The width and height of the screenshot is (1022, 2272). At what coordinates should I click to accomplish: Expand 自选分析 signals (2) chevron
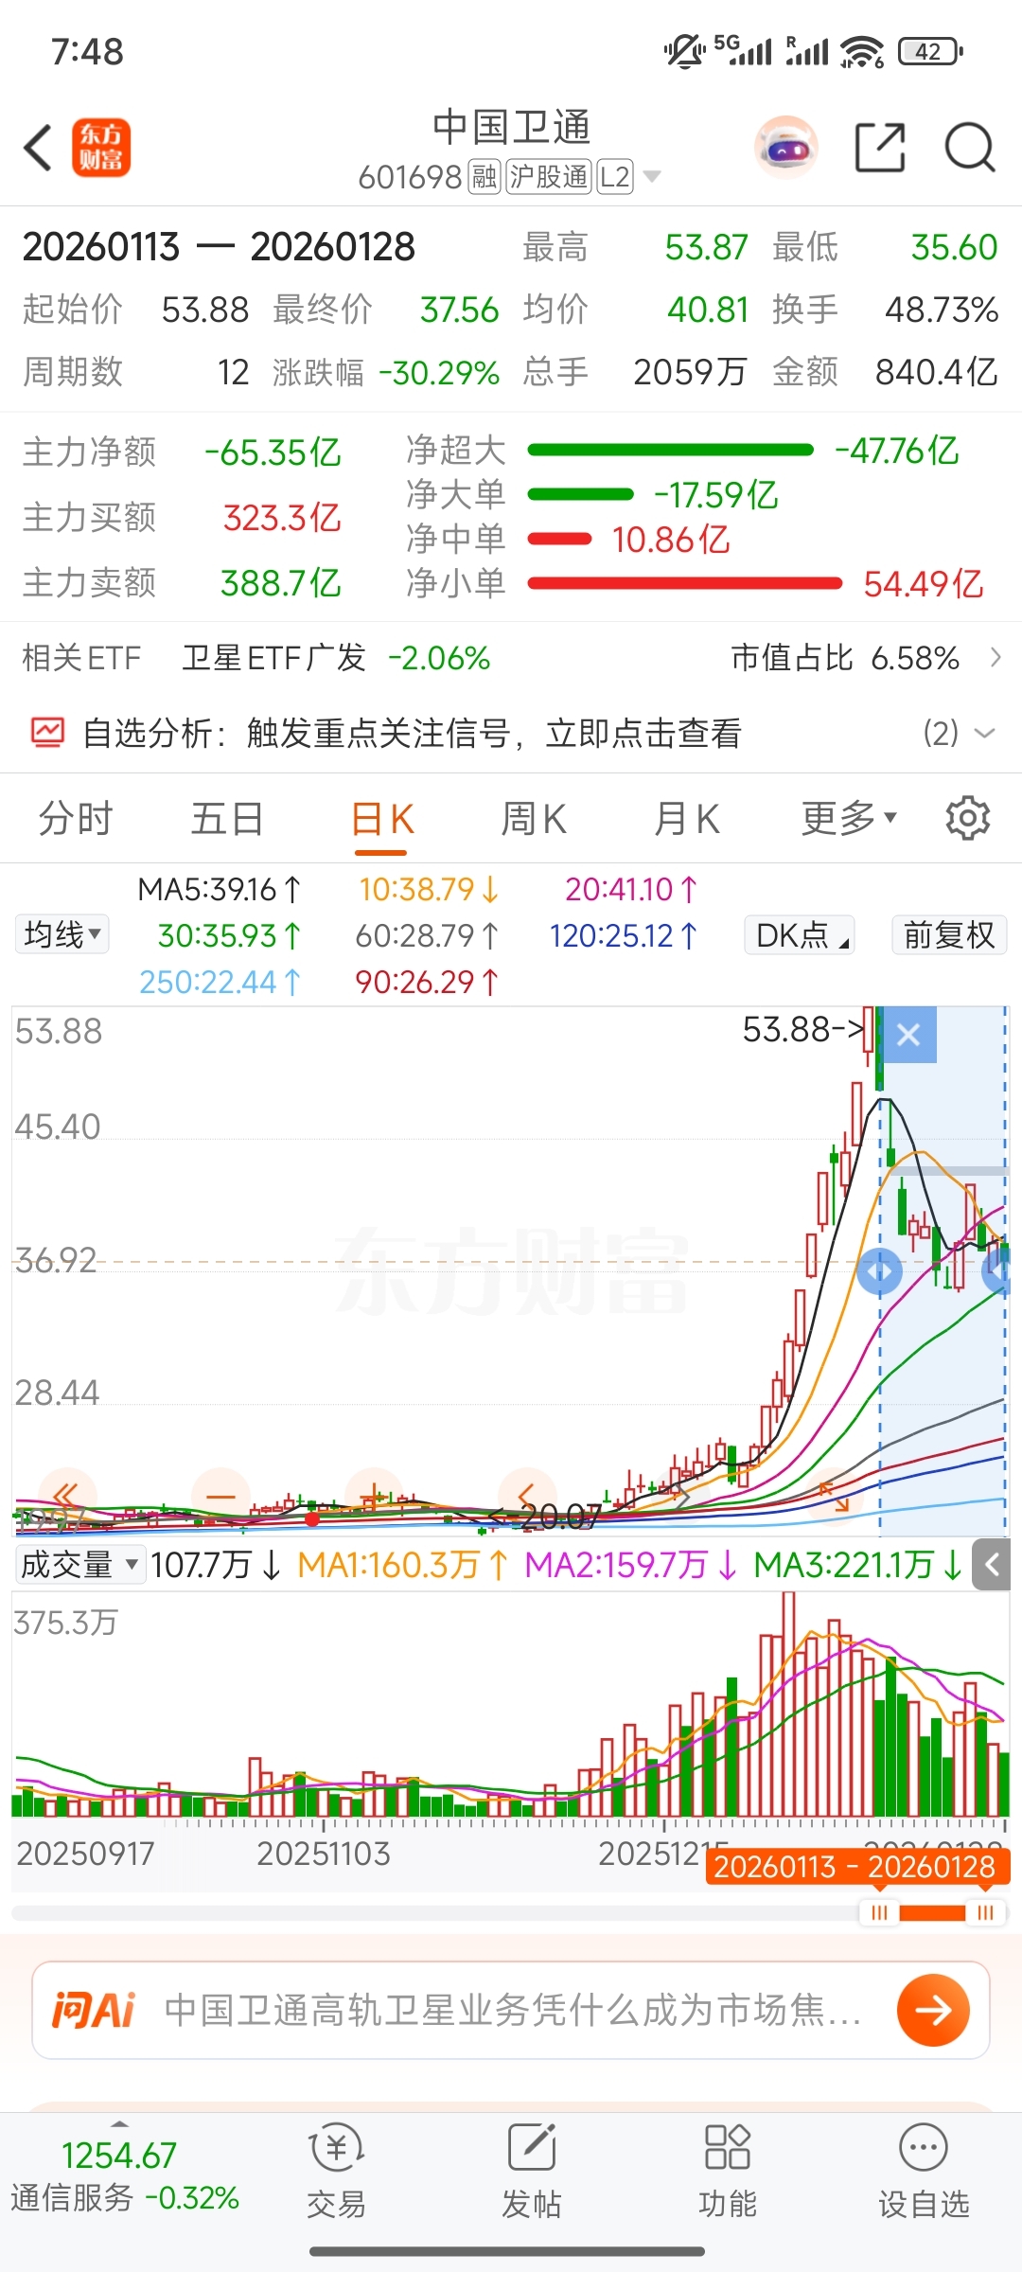click(984, 733)
